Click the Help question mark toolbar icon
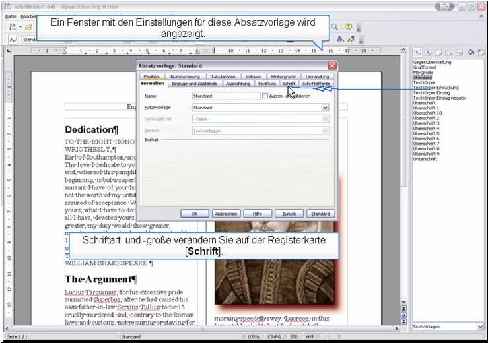Screen dimensions: 488x343 click(348, 27)
